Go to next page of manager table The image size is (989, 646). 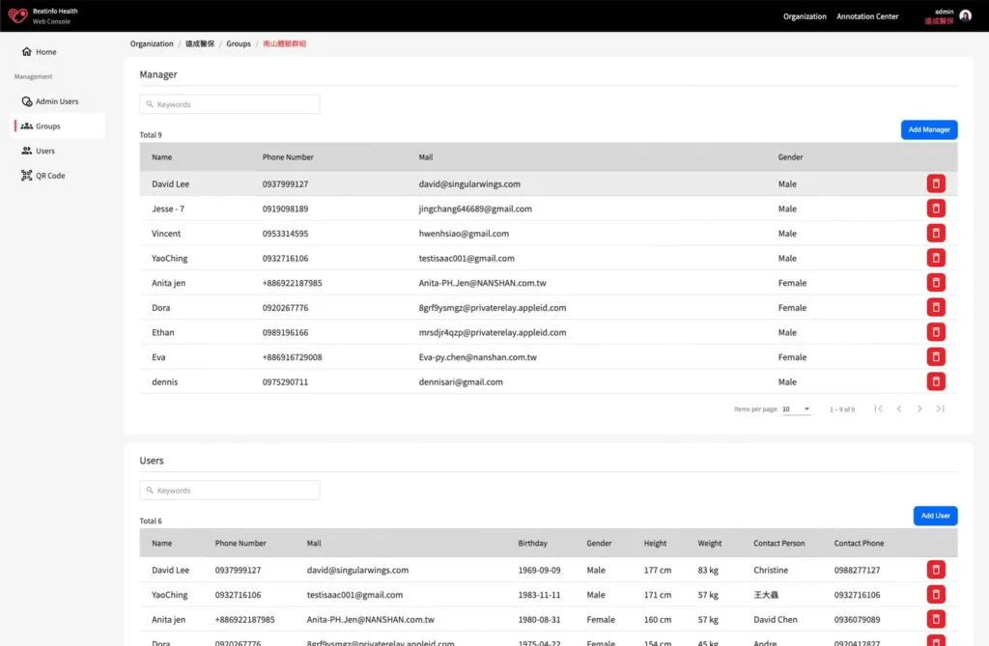tap(919, 408)
